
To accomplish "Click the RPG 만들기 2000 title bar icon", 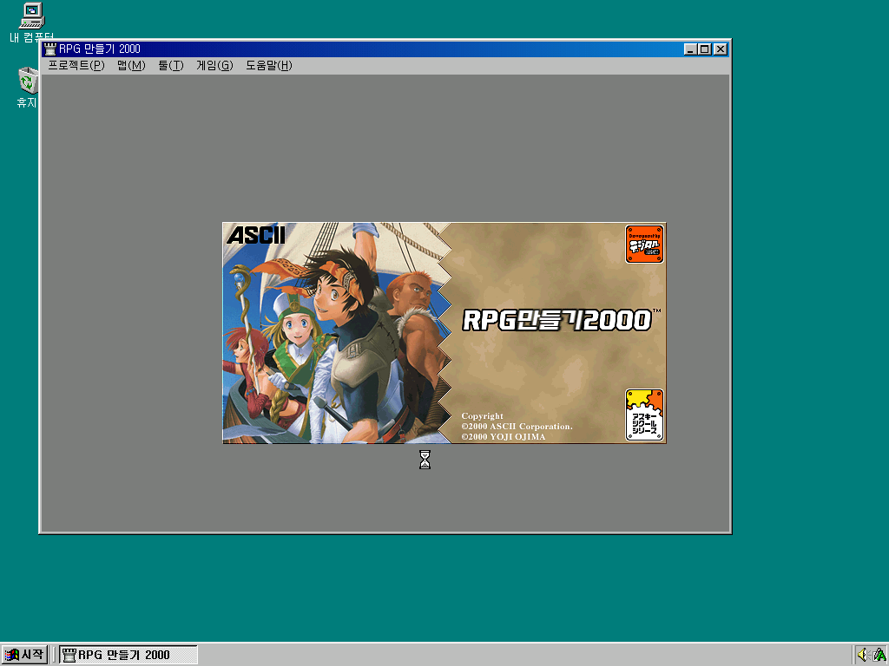I will click(50, 49).
